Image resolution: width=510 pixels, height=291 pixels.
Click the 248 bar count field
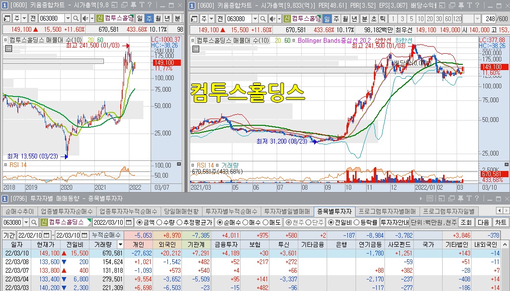488,19
